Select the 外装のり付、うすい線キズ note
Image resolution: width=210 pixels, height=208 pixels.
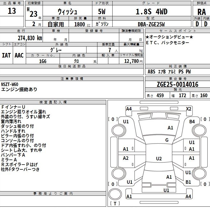26,117
